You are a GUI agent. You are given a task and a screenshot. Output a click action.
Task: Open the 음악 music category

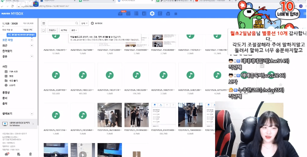point(5,104)
